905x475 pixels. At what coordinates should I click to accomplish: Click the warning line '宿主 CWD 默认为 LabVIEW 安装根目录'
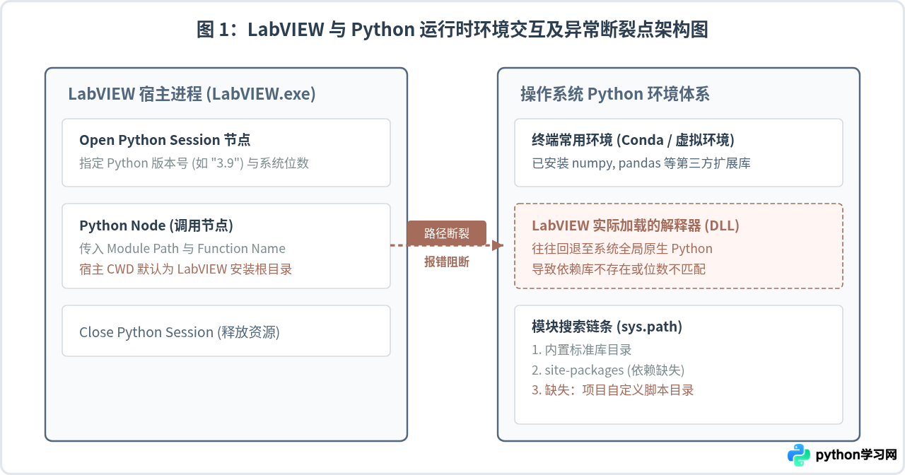coord(185,269)
